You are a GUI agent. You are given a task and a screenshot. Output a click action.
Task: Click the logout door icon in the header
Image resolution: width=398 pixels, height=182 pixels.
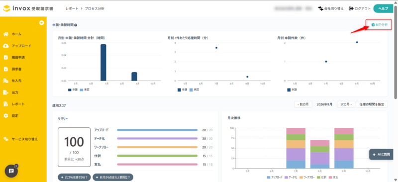point(351,8)
